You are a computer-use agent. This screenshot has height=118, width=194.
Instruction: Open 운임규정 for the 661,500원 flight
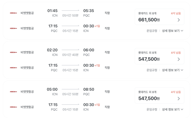coord(152,31)
